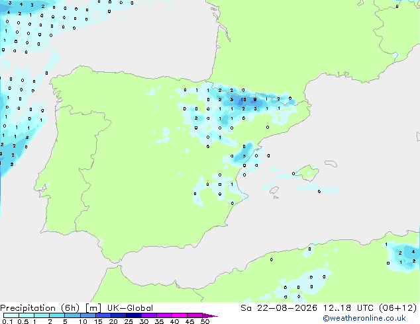Click the 'Sa 22-08-2026' date text
The height and width of the screenshot is (324, 420).
tap(279, 308)
